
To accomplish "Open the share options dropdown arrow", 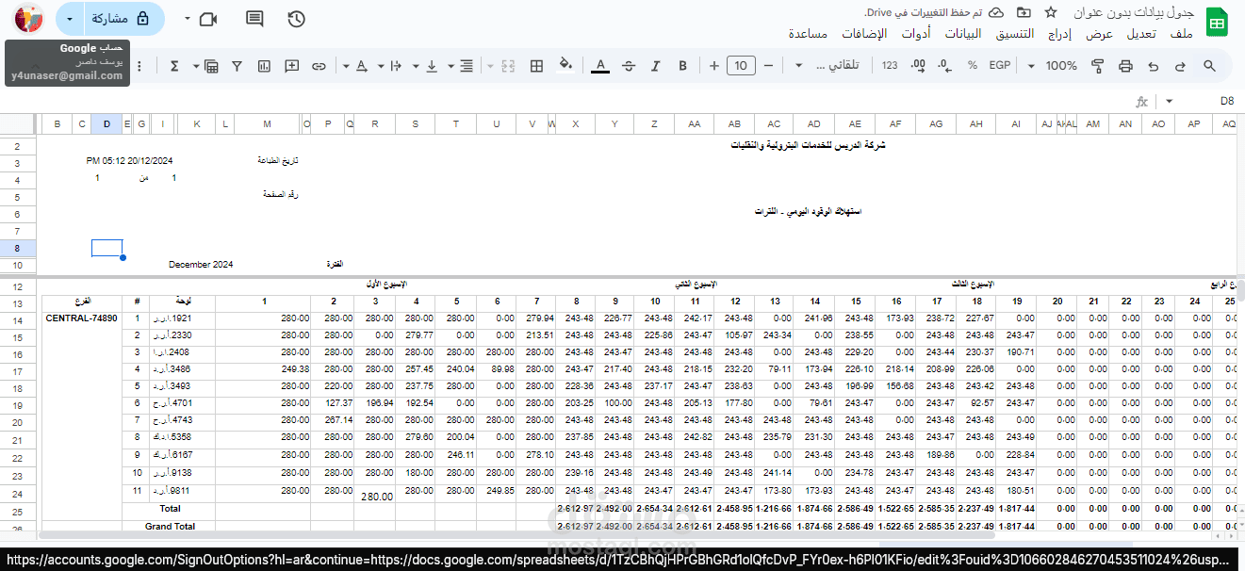I will [x=70, y=19].
